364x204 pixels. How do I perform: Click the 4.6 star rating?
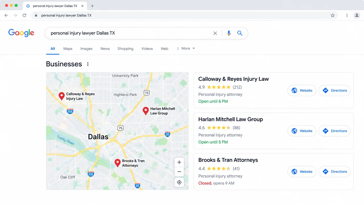(214, 128)
